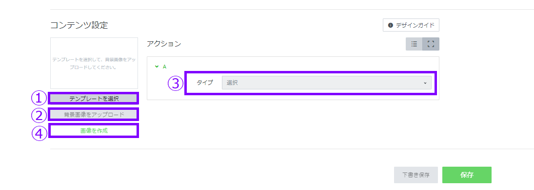Open the デザインガイド button

click(411, 25)
